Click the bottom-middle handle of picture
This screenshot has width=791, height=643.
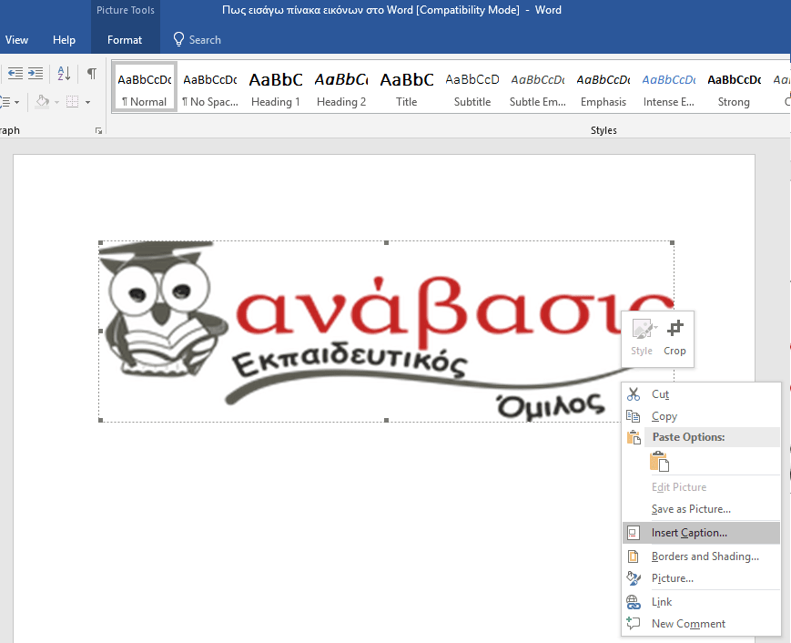[387, 420]
